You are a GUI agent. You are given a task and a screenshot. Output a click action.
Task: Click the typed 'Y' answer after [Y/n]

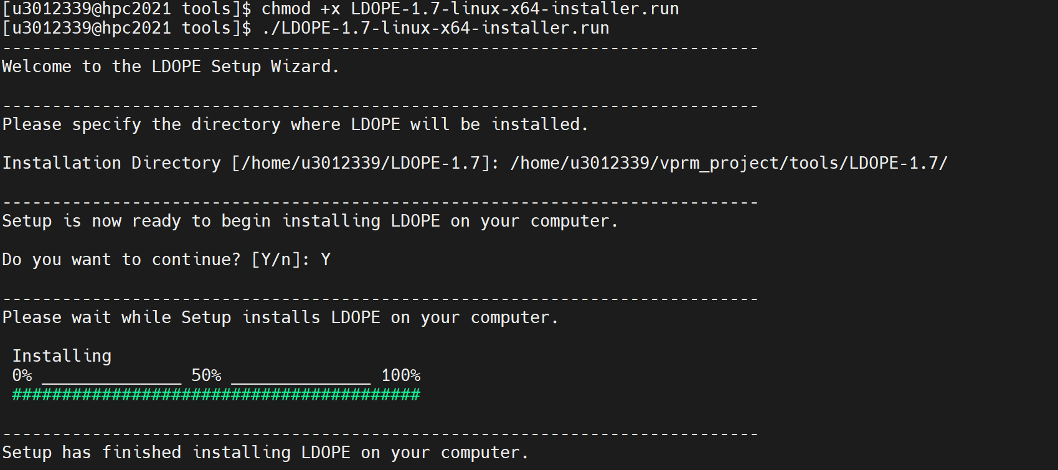coord(326,260)
